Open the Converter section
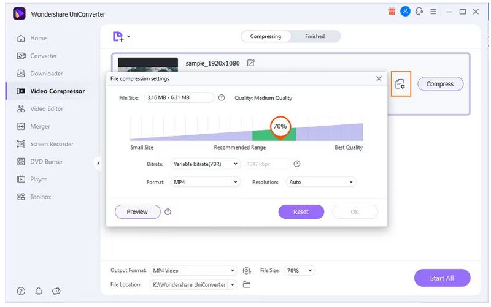The height and width of the screenshot is (307, 491). click(x=37, y=56)
